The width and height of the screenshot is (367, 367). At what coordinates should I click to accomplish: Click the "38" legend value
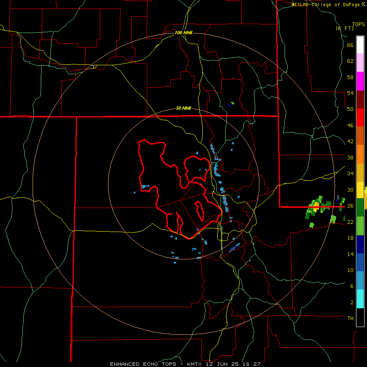coord(350,157)
